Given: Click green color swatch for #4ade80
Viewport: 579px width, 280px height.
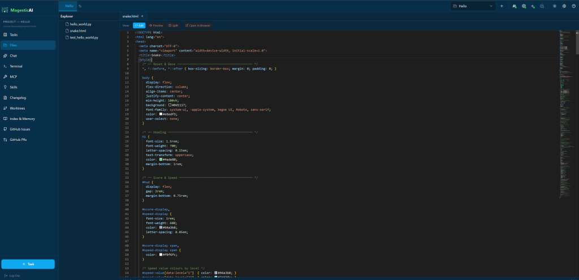Looking at the screenshot, I should [x=161, y=159].
